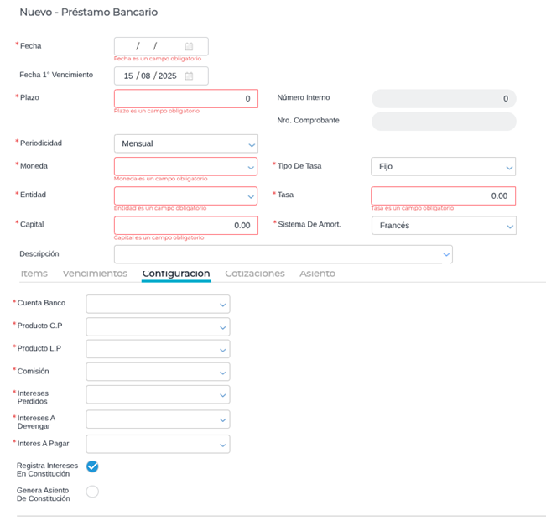
Task: Click the 'Periodicidad' field label
Action: [x=41, y=143]
